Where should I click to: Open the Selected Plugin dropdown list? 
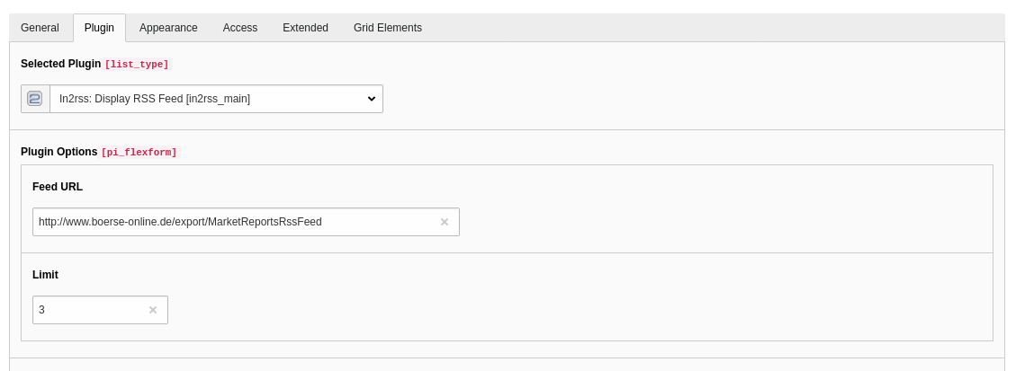(x=216, y=99)
